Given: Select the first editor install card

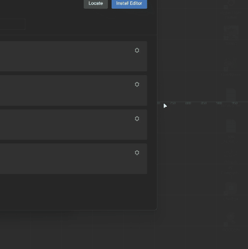Looking at the screenshot, I should [73, 57].
